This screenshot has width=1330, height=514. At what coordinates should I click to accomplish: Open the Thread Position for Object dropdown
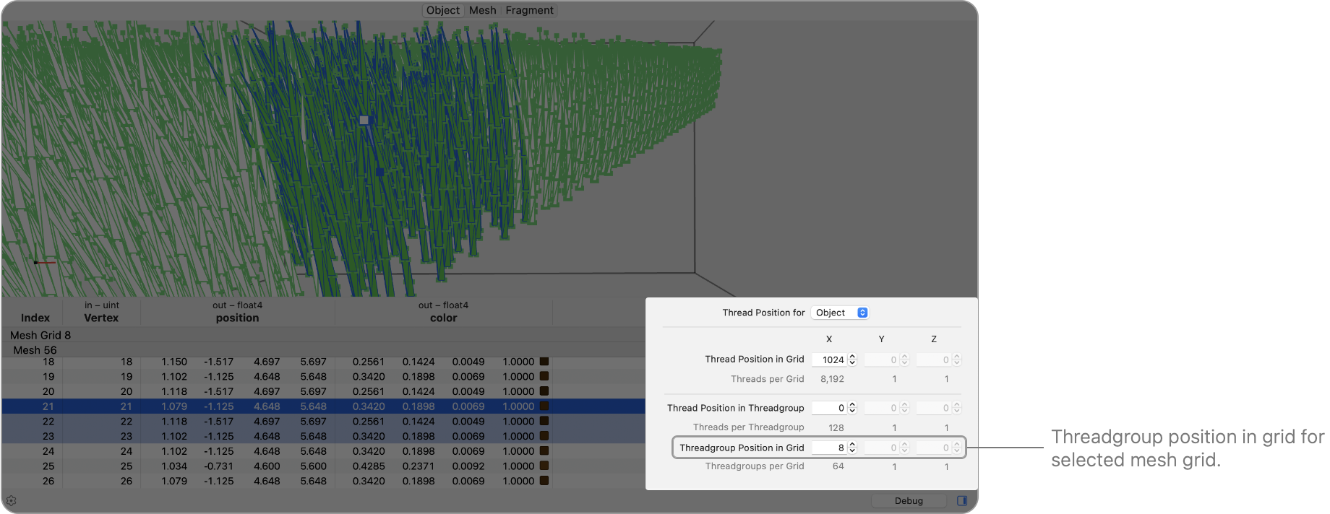click(839, 313)
